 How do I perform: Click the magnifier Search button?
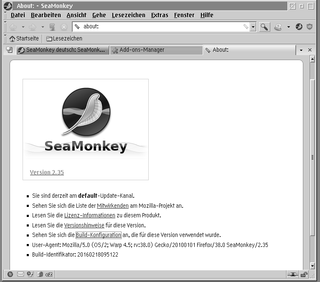[x=264, y=27]
